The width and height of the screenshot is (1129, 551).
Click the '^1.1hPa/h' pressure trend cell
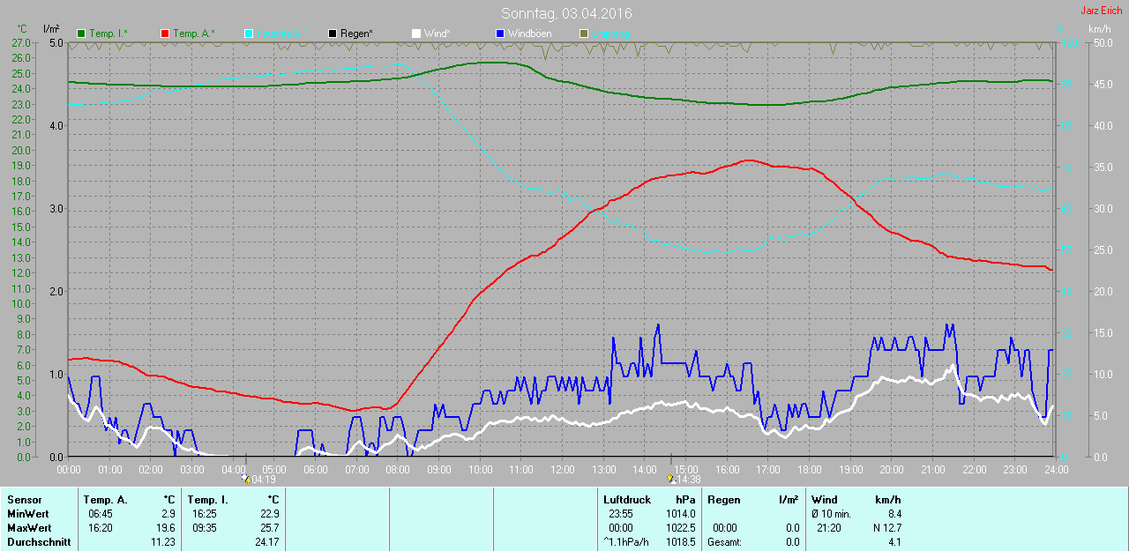pos(626,542)
